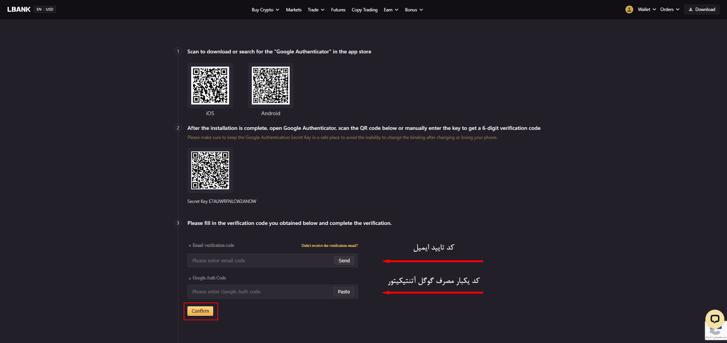Open the Markets page
The height and width of the screenshot is (343, 727).
[293, 10]
